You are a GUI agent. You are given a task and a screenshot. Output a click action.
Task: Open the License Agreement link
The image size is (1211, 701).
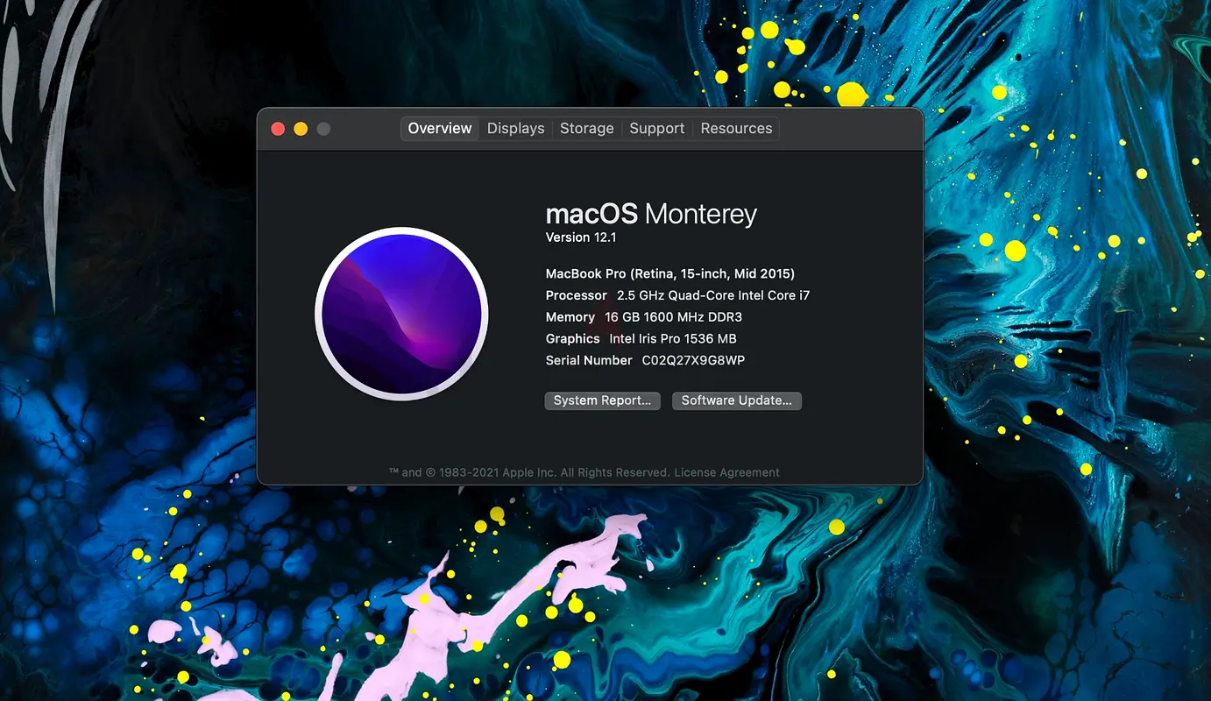click(727, 472)
